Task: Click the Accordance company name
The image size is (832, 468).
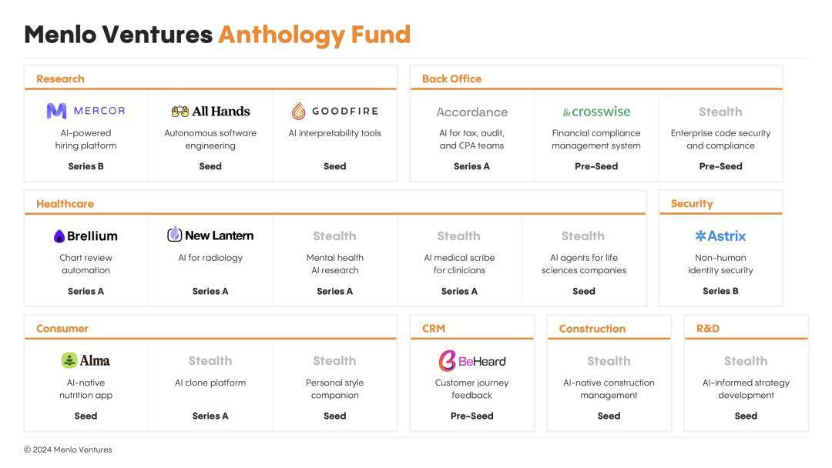Action: pos(472,112)
